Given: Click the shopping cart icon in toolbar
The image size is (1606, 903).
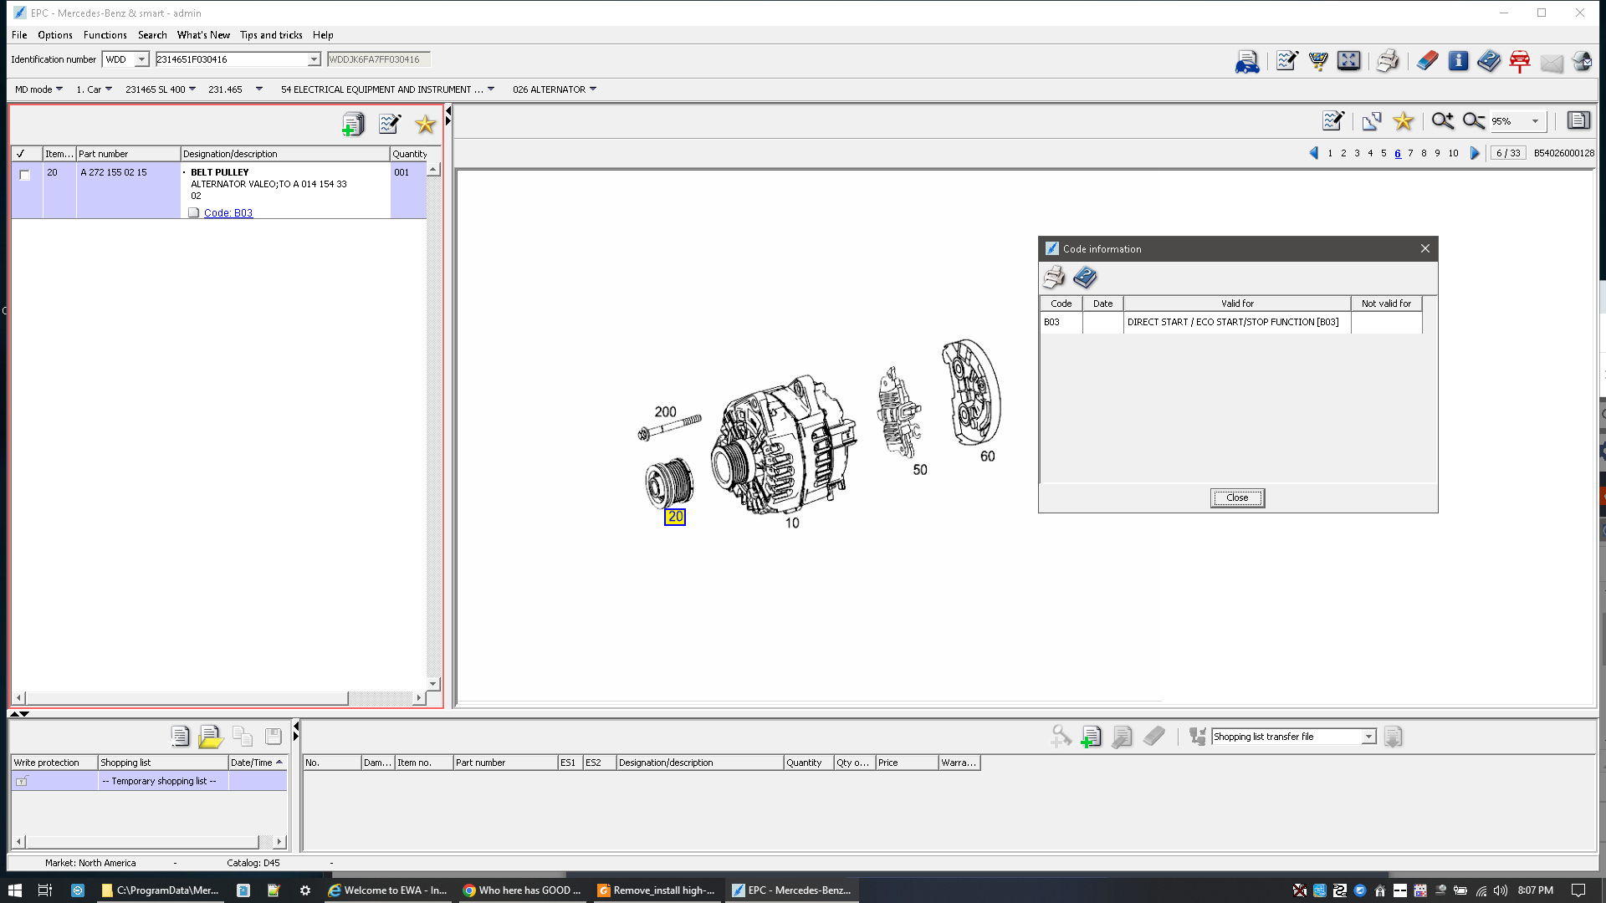Looking at the screenshot, I should pos(1318,61).
